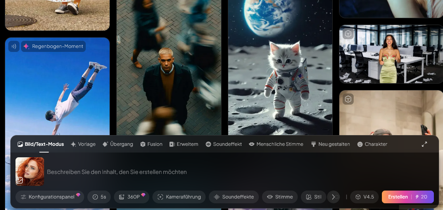Click the cube icon on the beige wall card

coord(348,99)
